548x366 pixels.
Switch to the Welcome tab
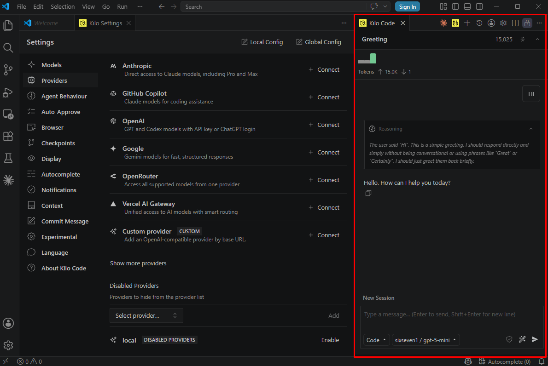(46, 23)
